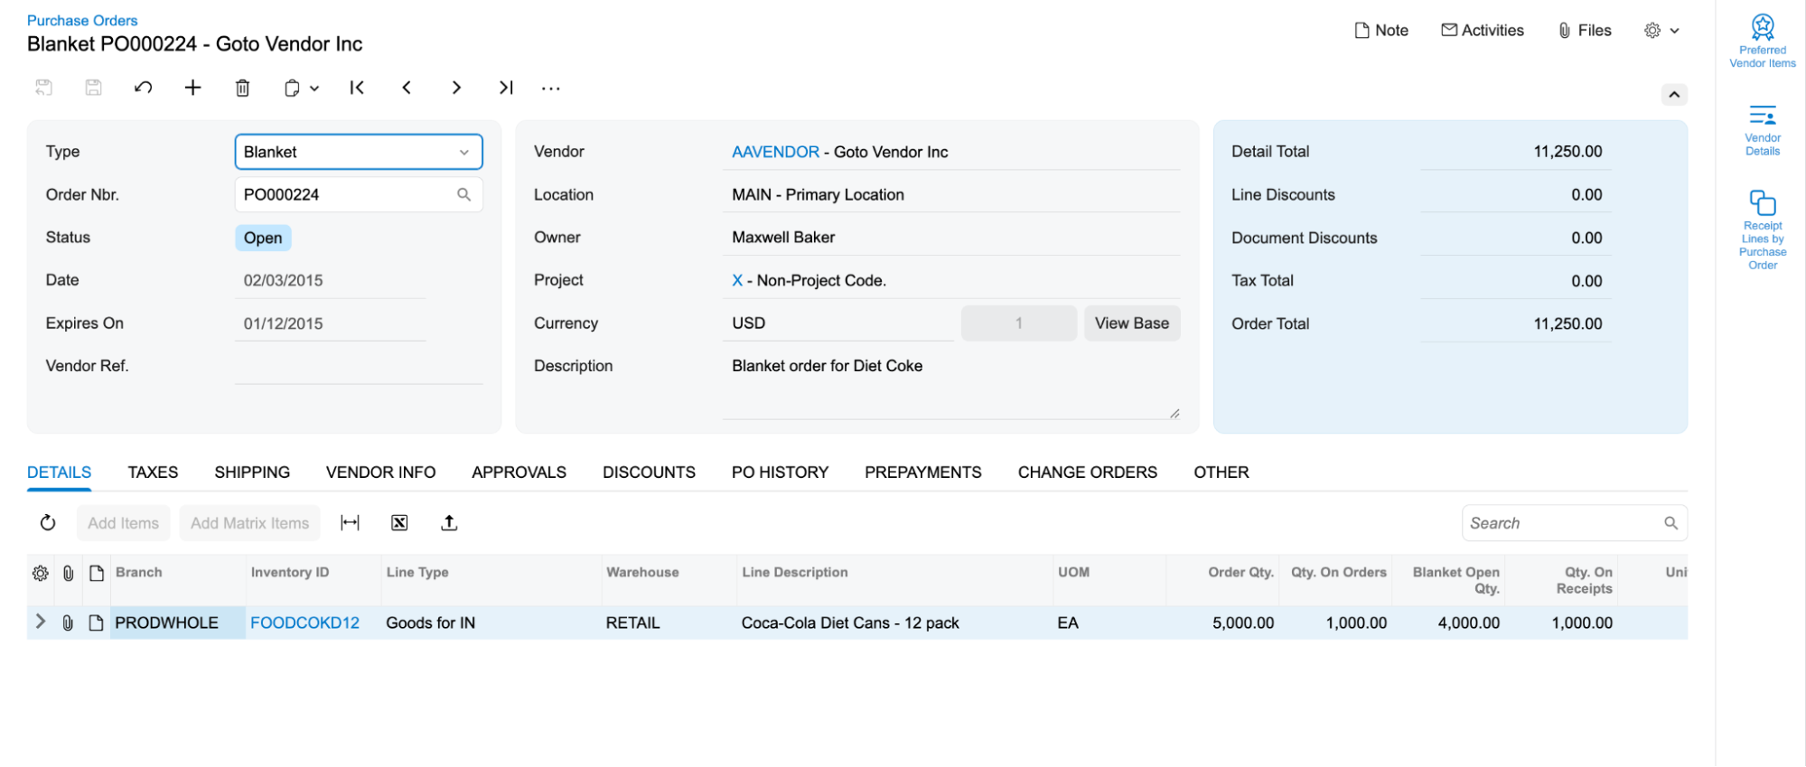Screen dimensions: 1806x767
Task: Go to the first record
Action: (357, 88)
